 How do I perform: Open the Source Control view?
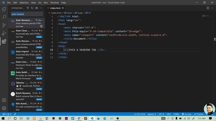4,25
